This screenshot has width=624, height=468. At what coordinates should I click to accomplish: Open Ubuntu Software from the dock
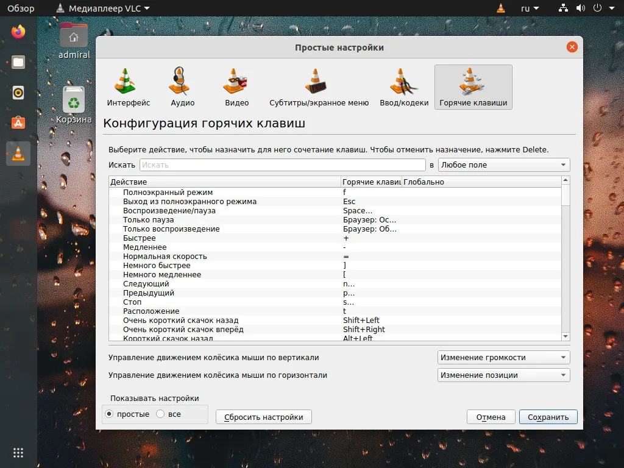pos(18,122)
